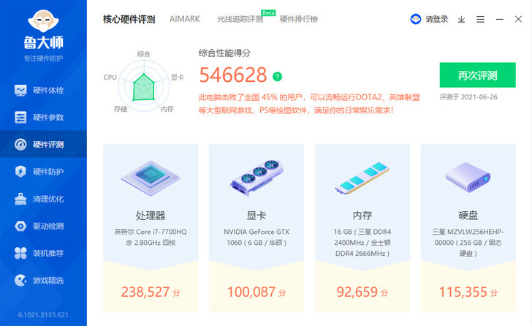The width and height of the screenshot is (532, 326).
Task: Open 游戏精选 in the sidebar
Action: (x=43, y=280)
